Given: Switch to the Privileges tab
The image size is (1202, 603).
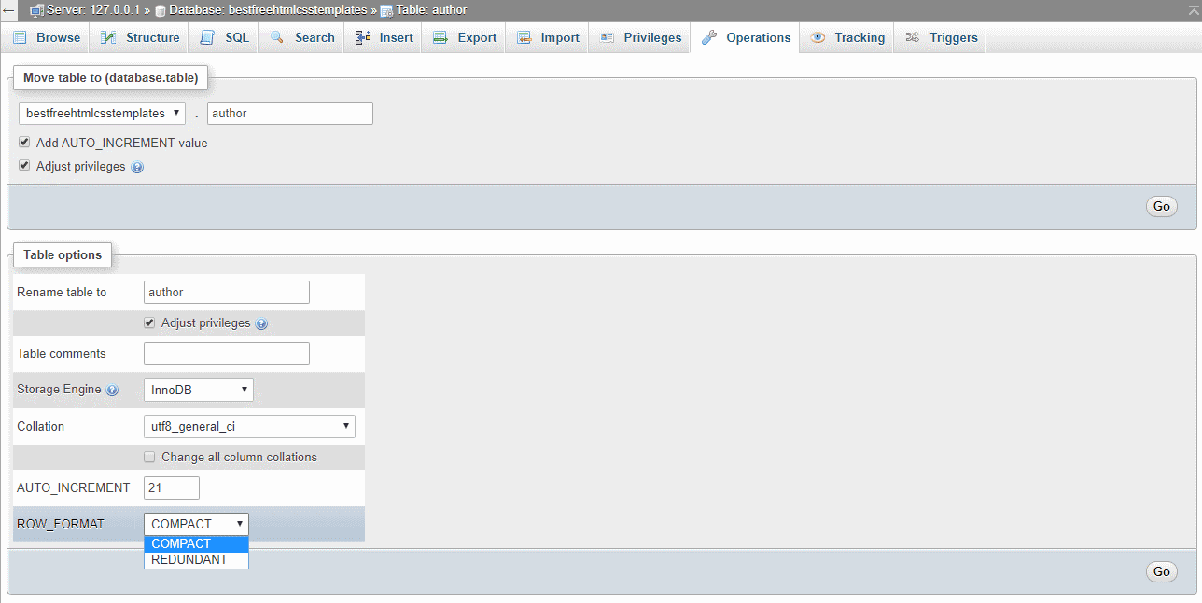Looking at the screenshot, I should tap(640, 37).
